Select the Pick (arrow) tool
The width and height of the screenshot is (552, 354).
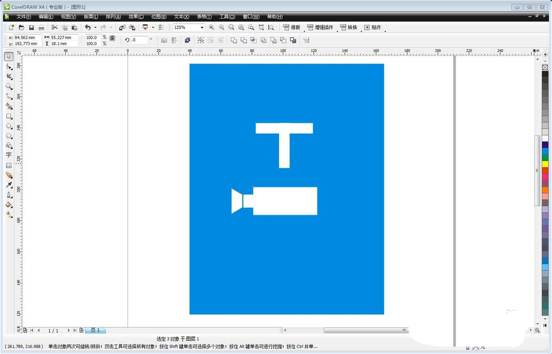coord(9,56)
